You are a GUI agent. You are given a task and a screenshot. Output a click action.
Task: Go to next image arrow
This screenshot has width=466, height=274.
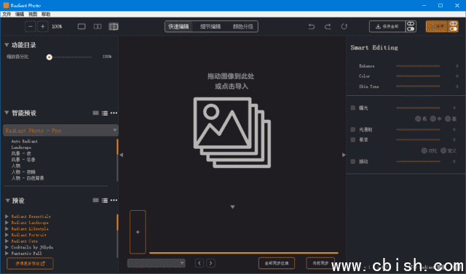[210, 263]
